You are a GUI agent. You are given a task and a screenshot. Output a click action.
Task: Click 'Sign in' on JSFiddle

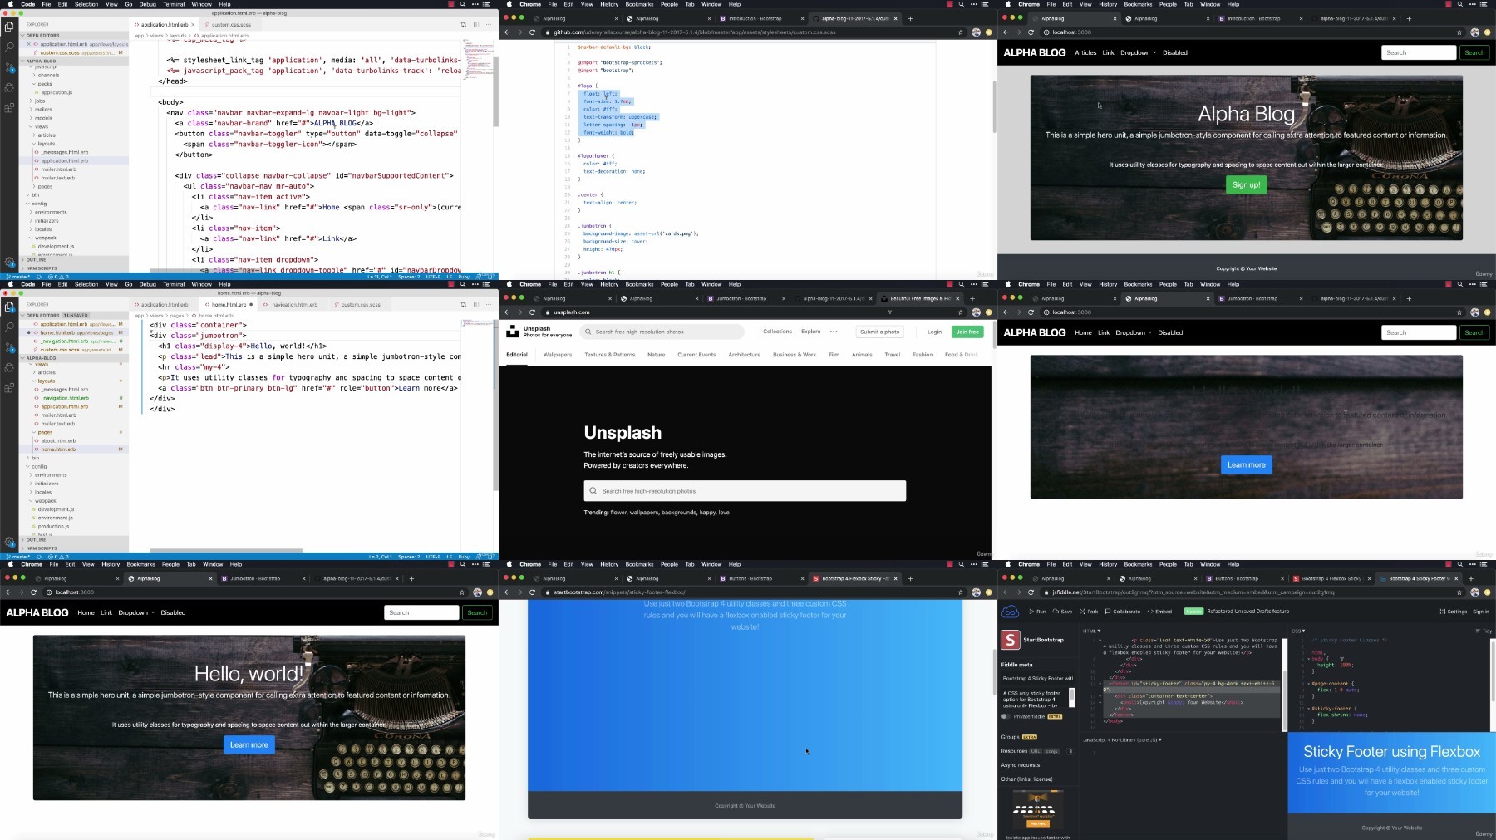pyautogui.click(x=1481, y=612)
